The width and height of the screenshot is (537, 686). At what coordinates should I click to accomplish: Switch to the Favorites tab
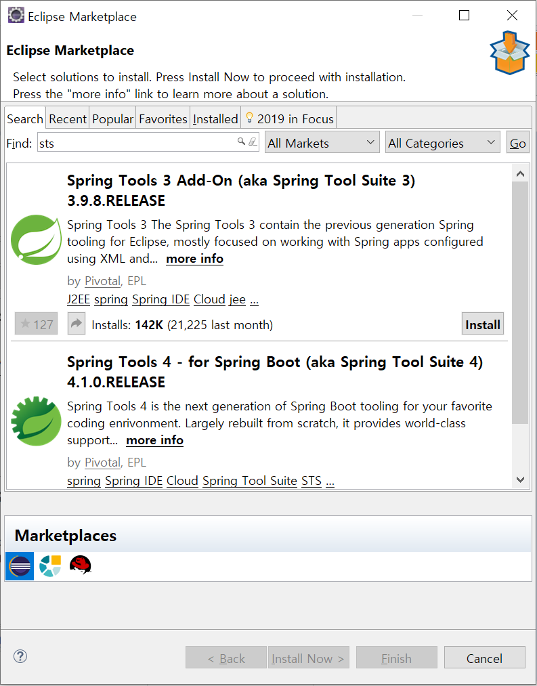tap(163, 119)
